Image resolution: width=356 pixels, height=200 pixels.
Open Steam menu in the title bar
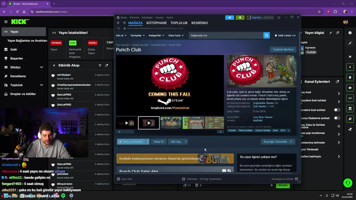tap(122, 17)
